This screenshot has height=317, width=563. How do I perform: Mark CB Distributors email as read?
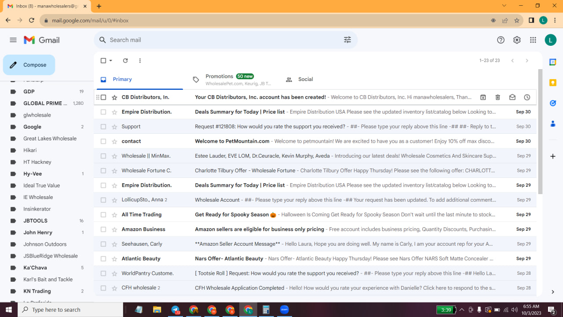click(x=512, y=97)
